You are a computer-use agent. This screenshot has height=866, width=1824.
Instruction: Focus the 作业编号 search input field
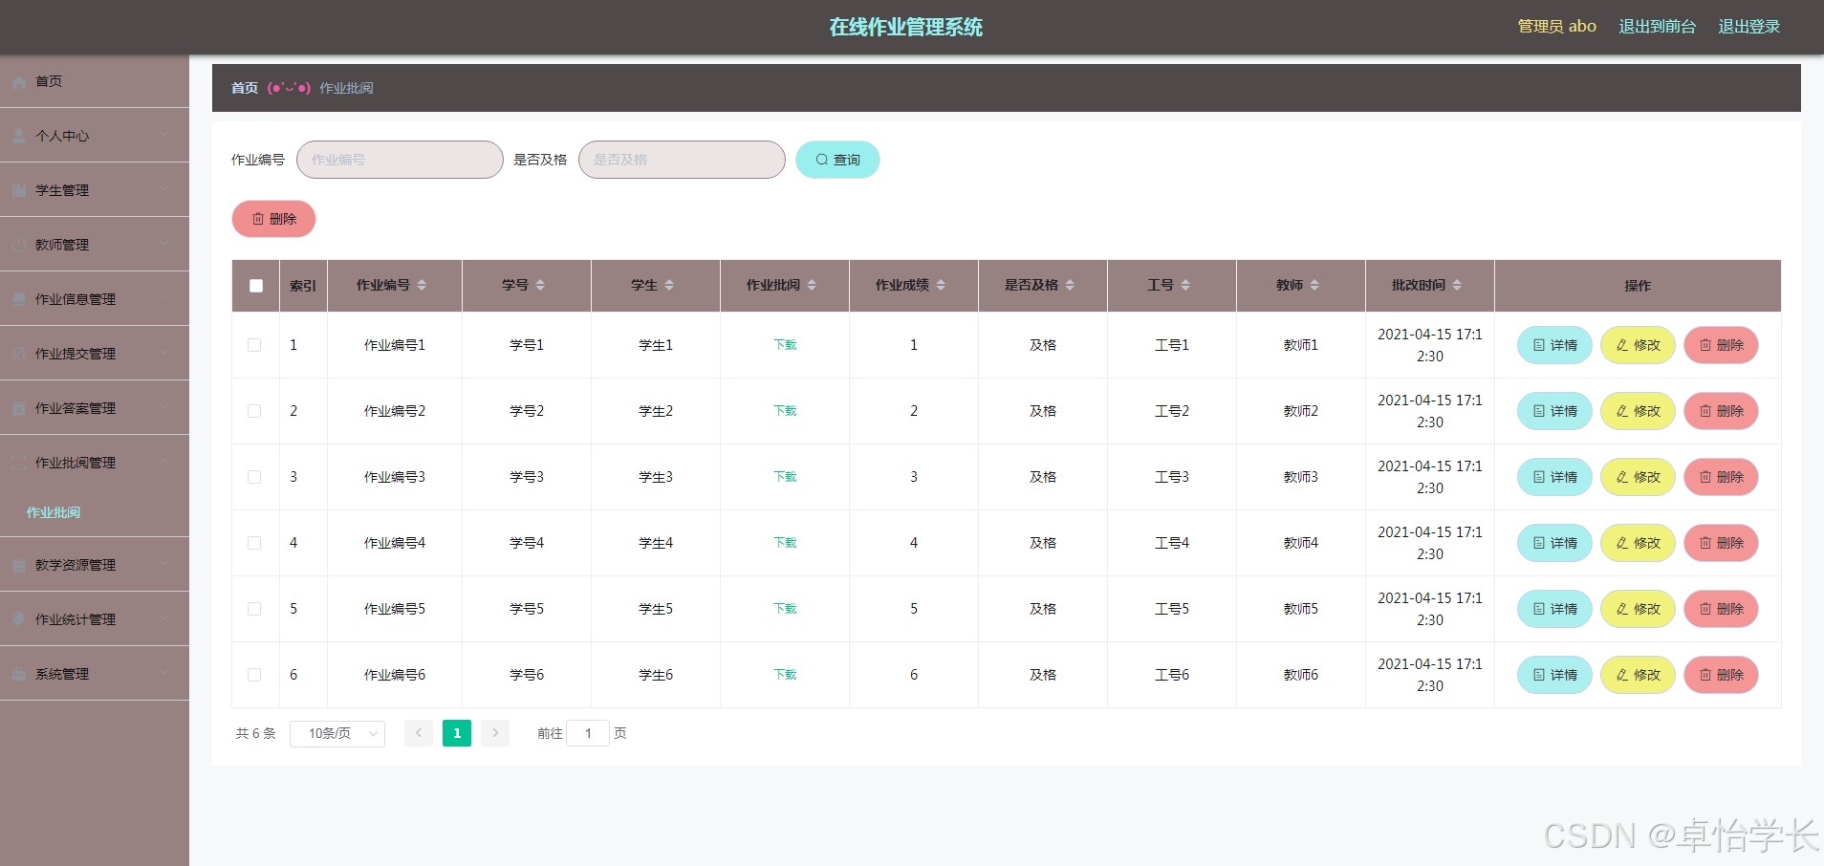[x=400, y=160]
